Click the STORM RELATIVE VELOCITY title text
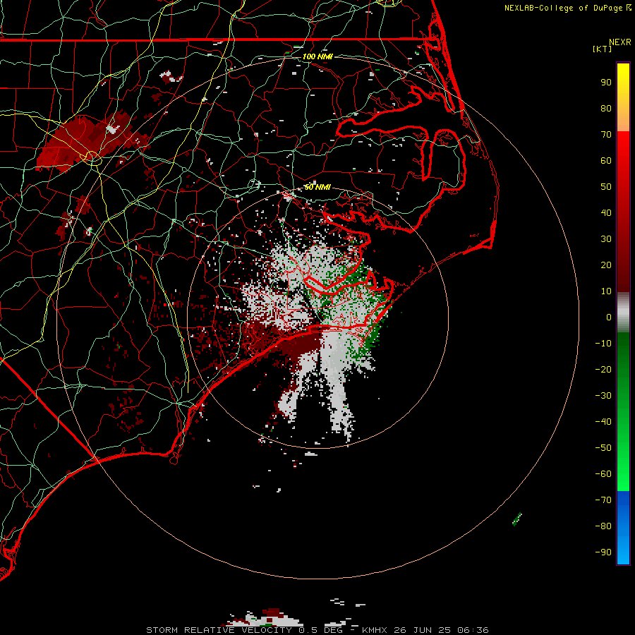The image size is (635, 635). click(219, 630)
